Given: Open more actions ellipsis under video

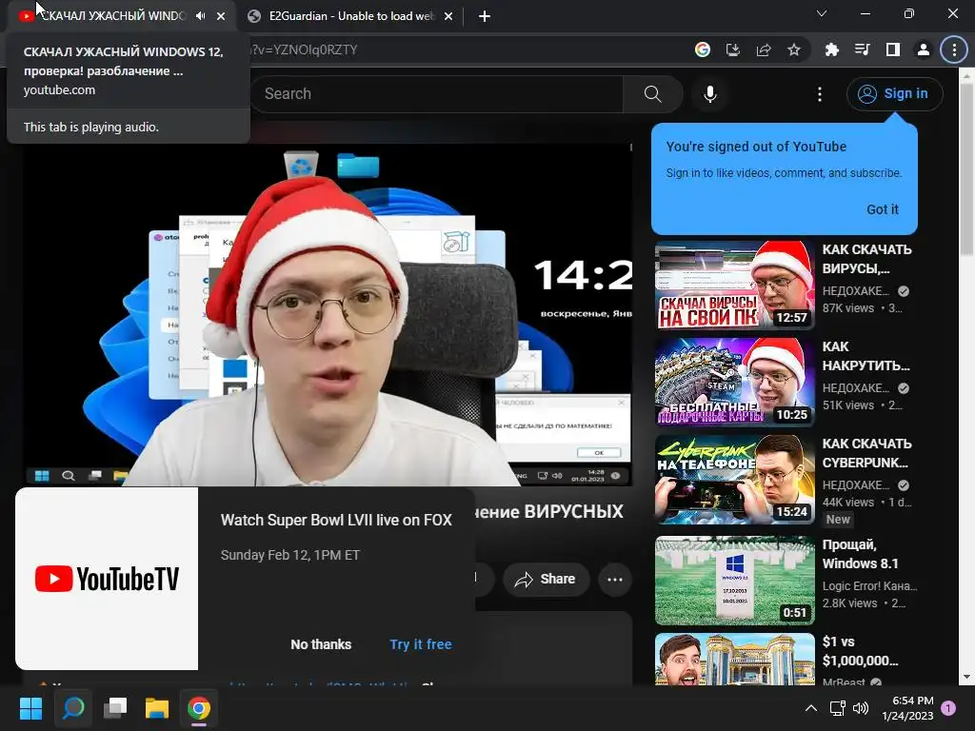Looking at the screenshot, I should (615, 580).
